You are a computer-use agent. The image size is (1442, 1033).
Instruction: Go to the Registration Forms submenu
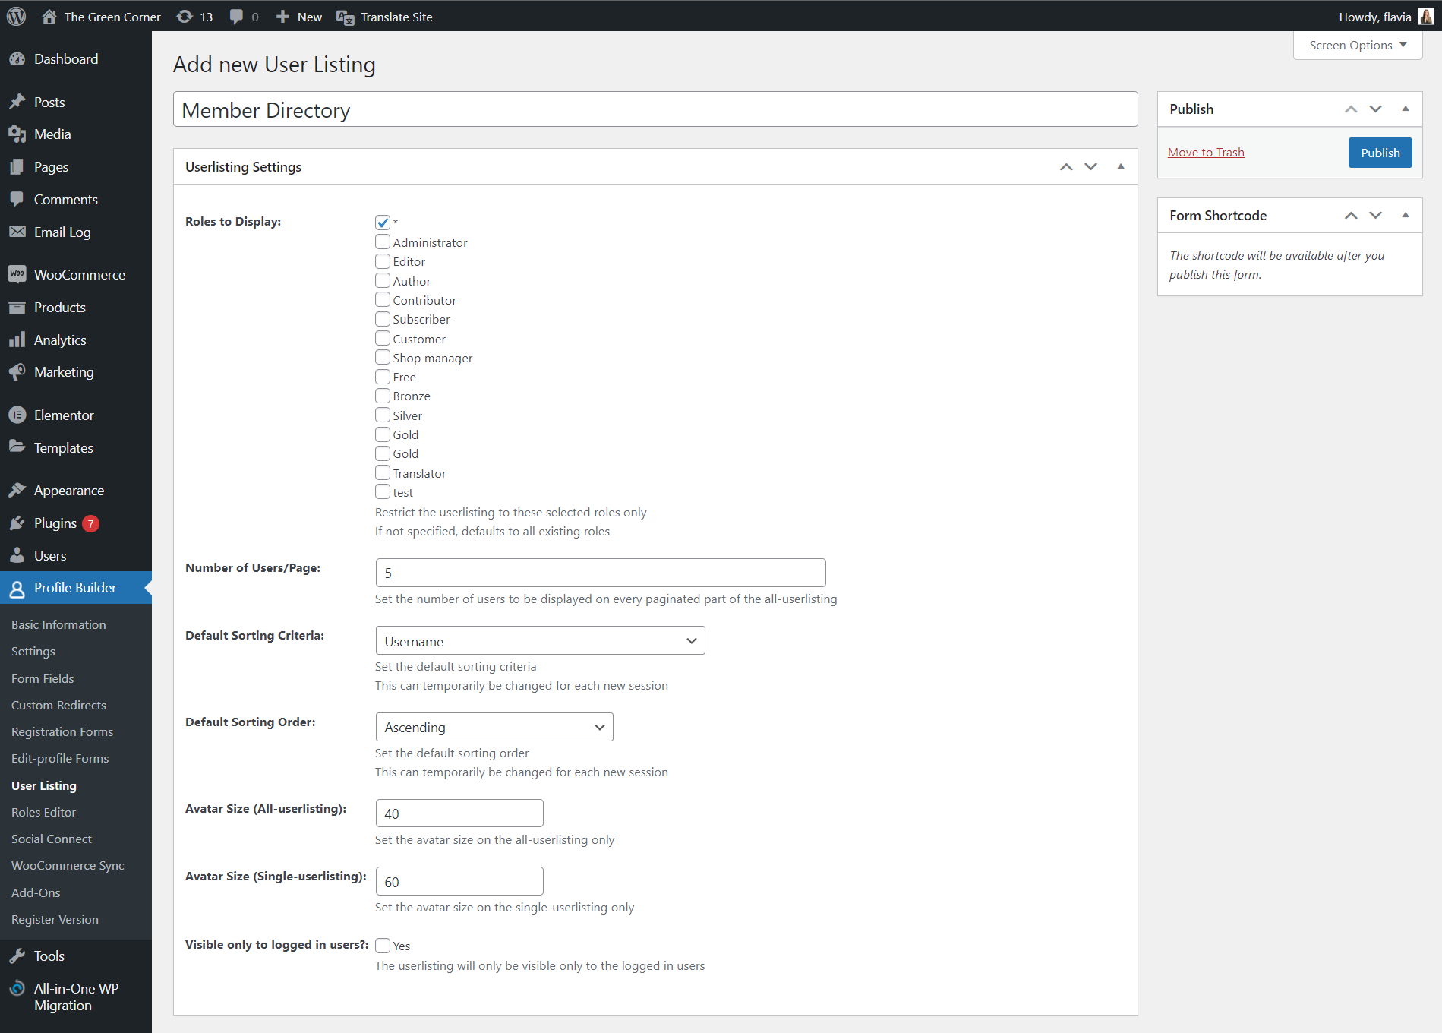pyautogui.click(x=61, y=731)
